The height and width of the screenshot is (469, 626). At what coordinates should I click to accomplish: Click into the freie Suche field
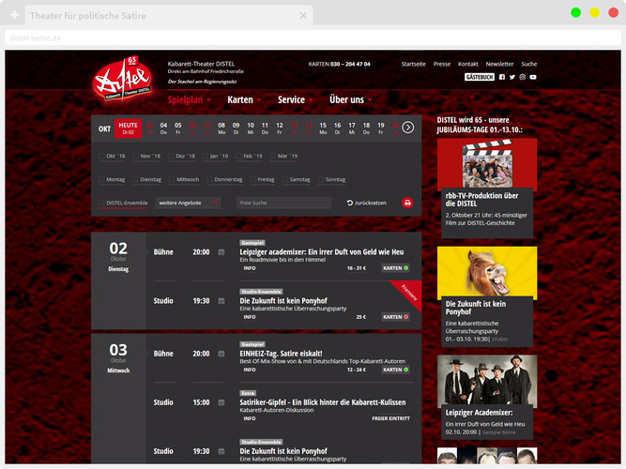pos(283,203)
